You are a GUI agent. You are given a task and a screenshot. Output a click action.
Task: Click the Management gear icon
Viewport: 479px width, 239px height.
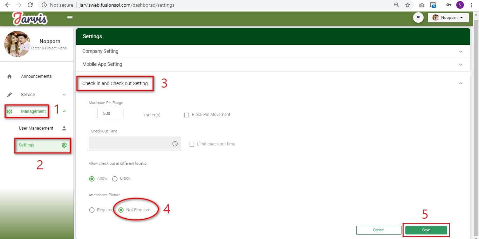[x=9, y=111]
